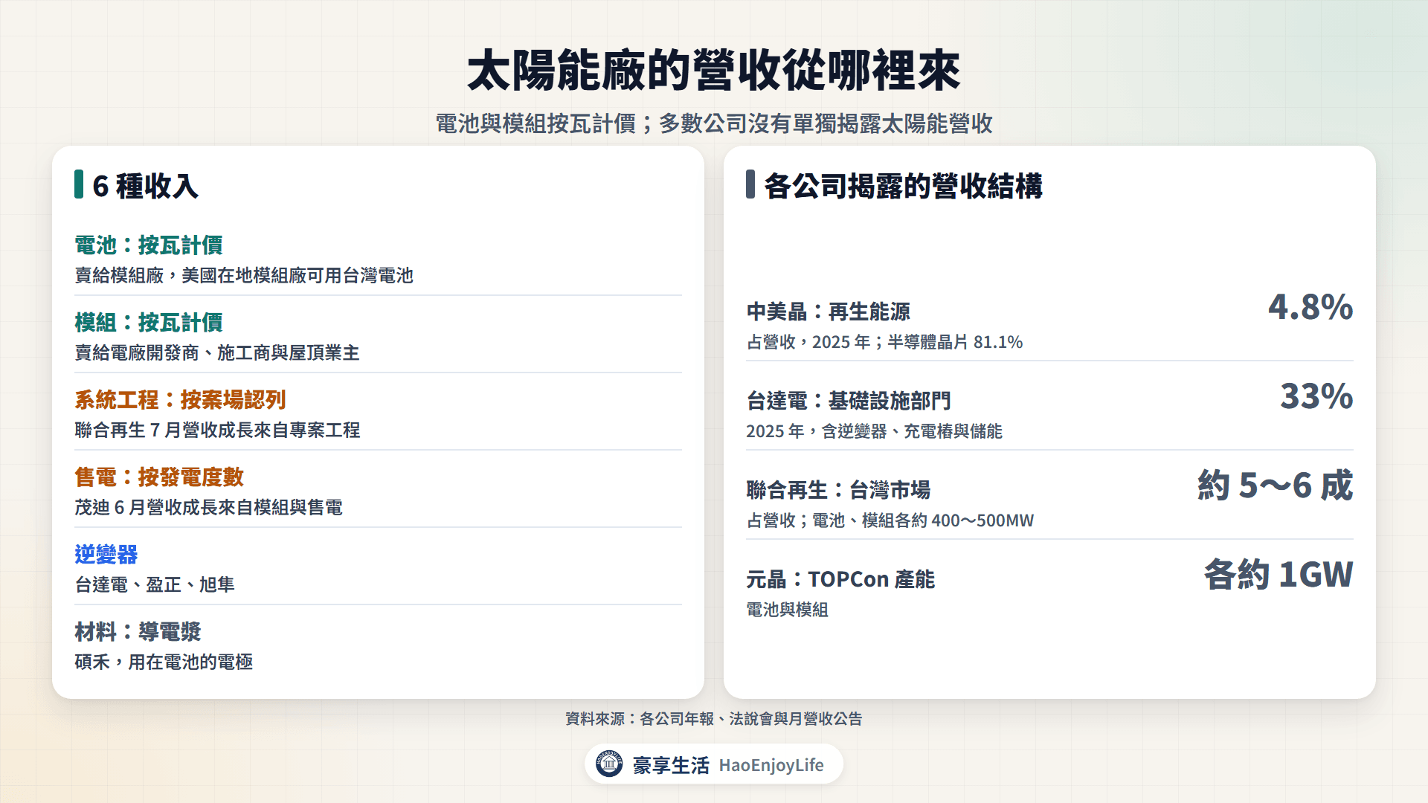Select the 約 5～6 成 value

point(1276,486)
